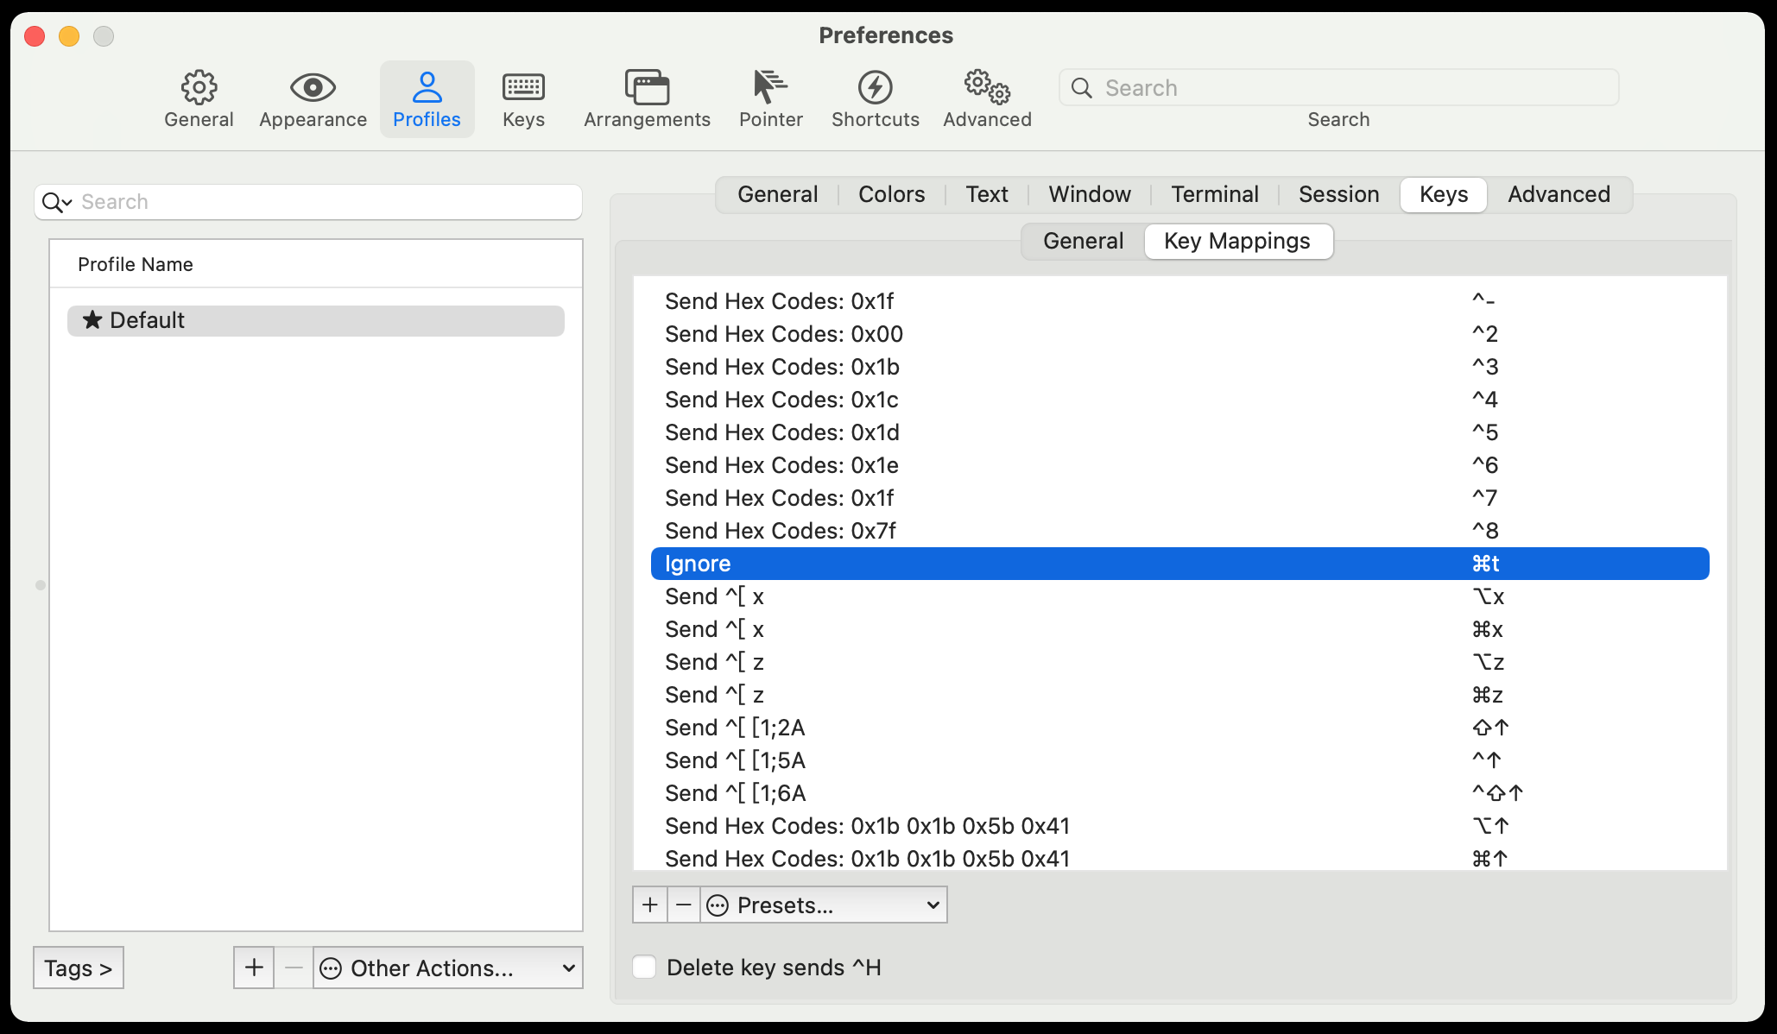
Task: Open the Other Actions... dropdown
Action: coord(447,968)
